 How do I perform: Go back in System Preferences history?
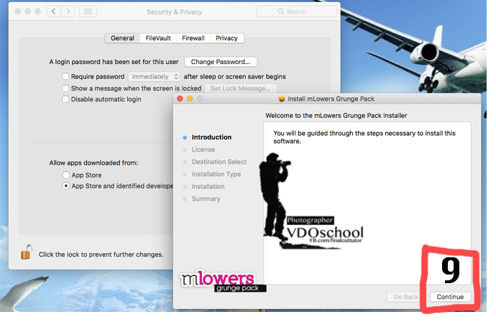(54, 11)
